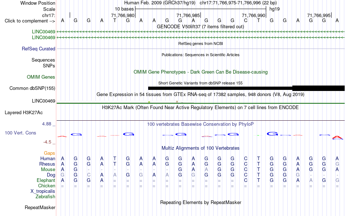This screenshot has height=216, width=345.
Task: Click the chr17: ruler label
Action: coord(48,15)
